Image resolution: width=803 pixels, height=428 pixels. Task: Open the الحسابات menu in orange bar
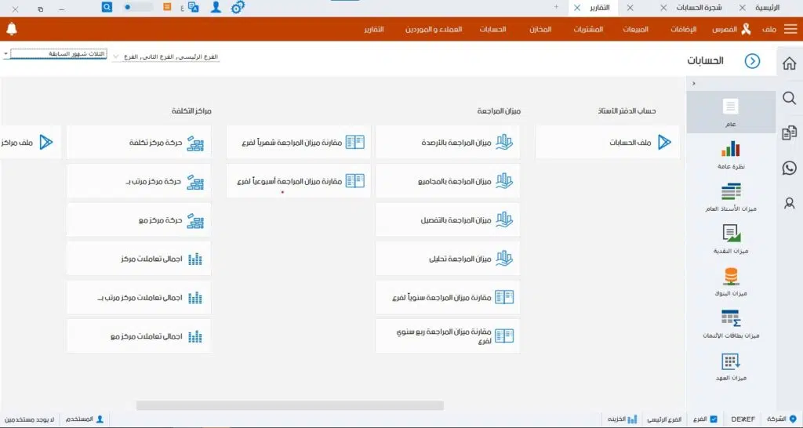(x=492, y=30)
